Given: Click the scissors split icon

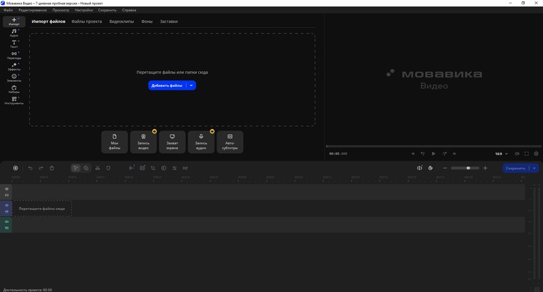Looking at the screenshot, I should (x=98, y=168).
